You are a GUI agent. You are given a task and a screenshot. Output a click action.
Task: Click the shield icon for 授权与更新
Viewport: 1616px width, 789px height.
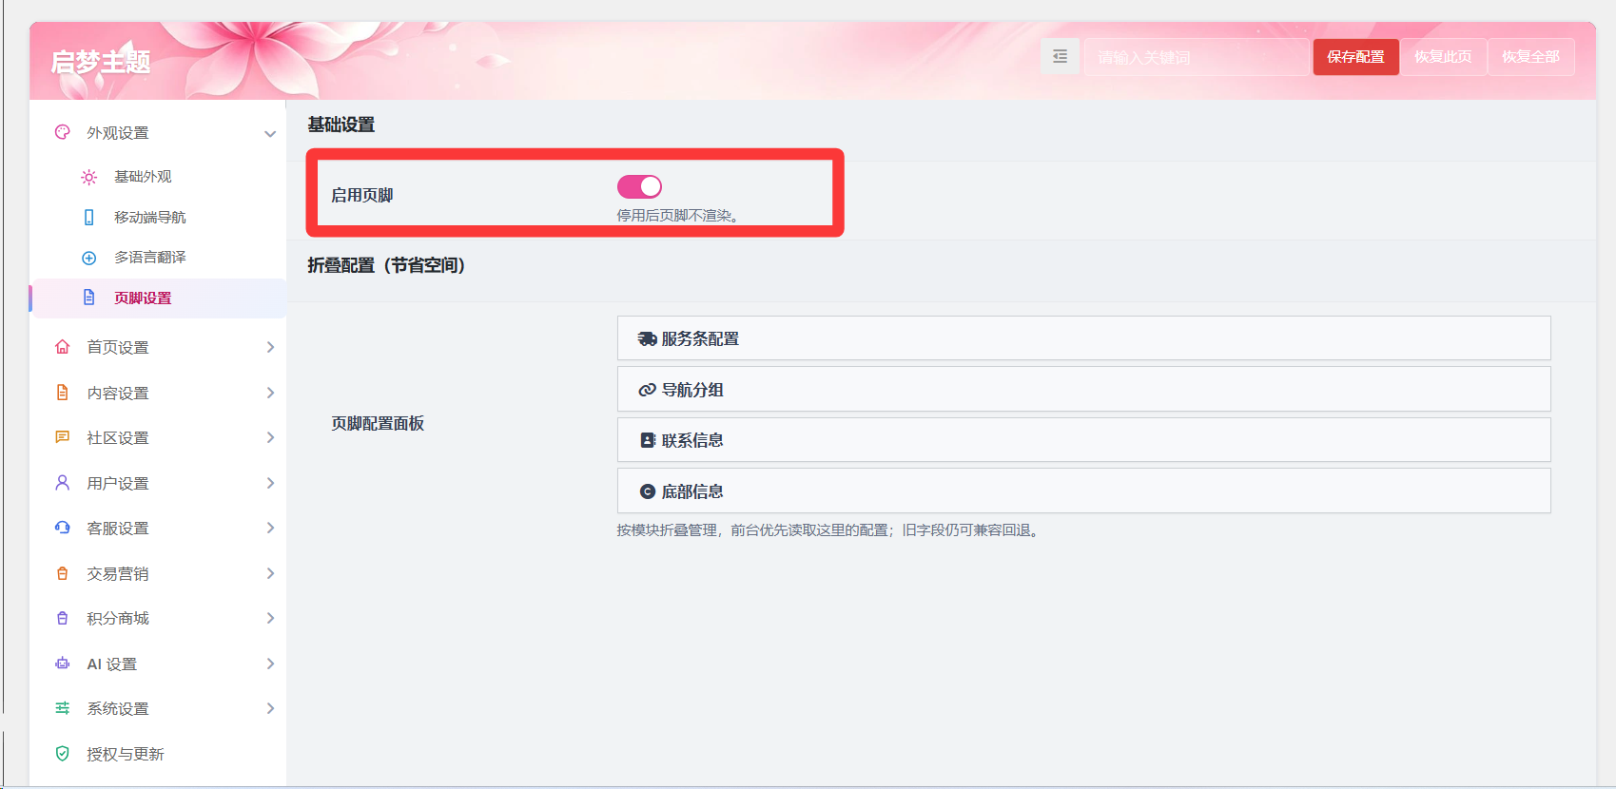click(63, 754)
